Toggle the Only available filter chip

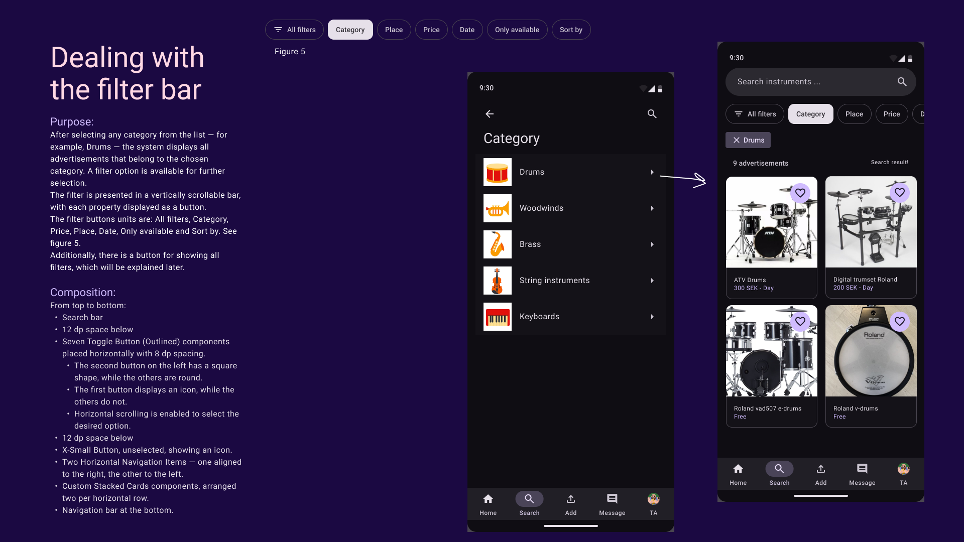click(x=517, y=30)
